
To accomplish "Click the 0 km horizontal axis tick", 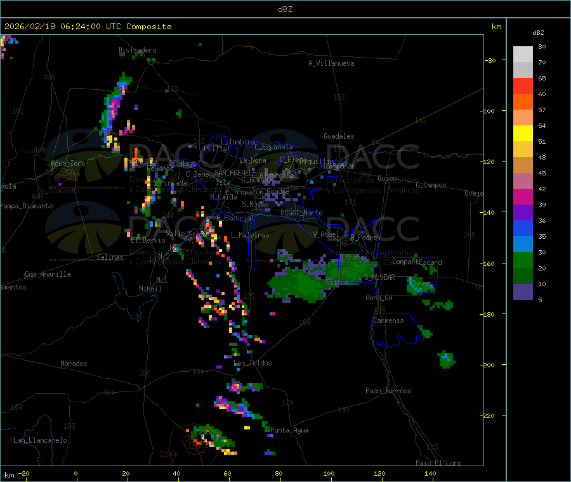I will tap(75, 473).
